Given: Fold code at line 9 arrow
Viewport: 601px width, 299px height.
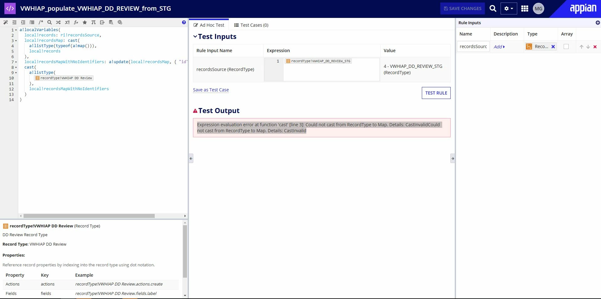Looking at the screenshot, I should tap(16, 73).
